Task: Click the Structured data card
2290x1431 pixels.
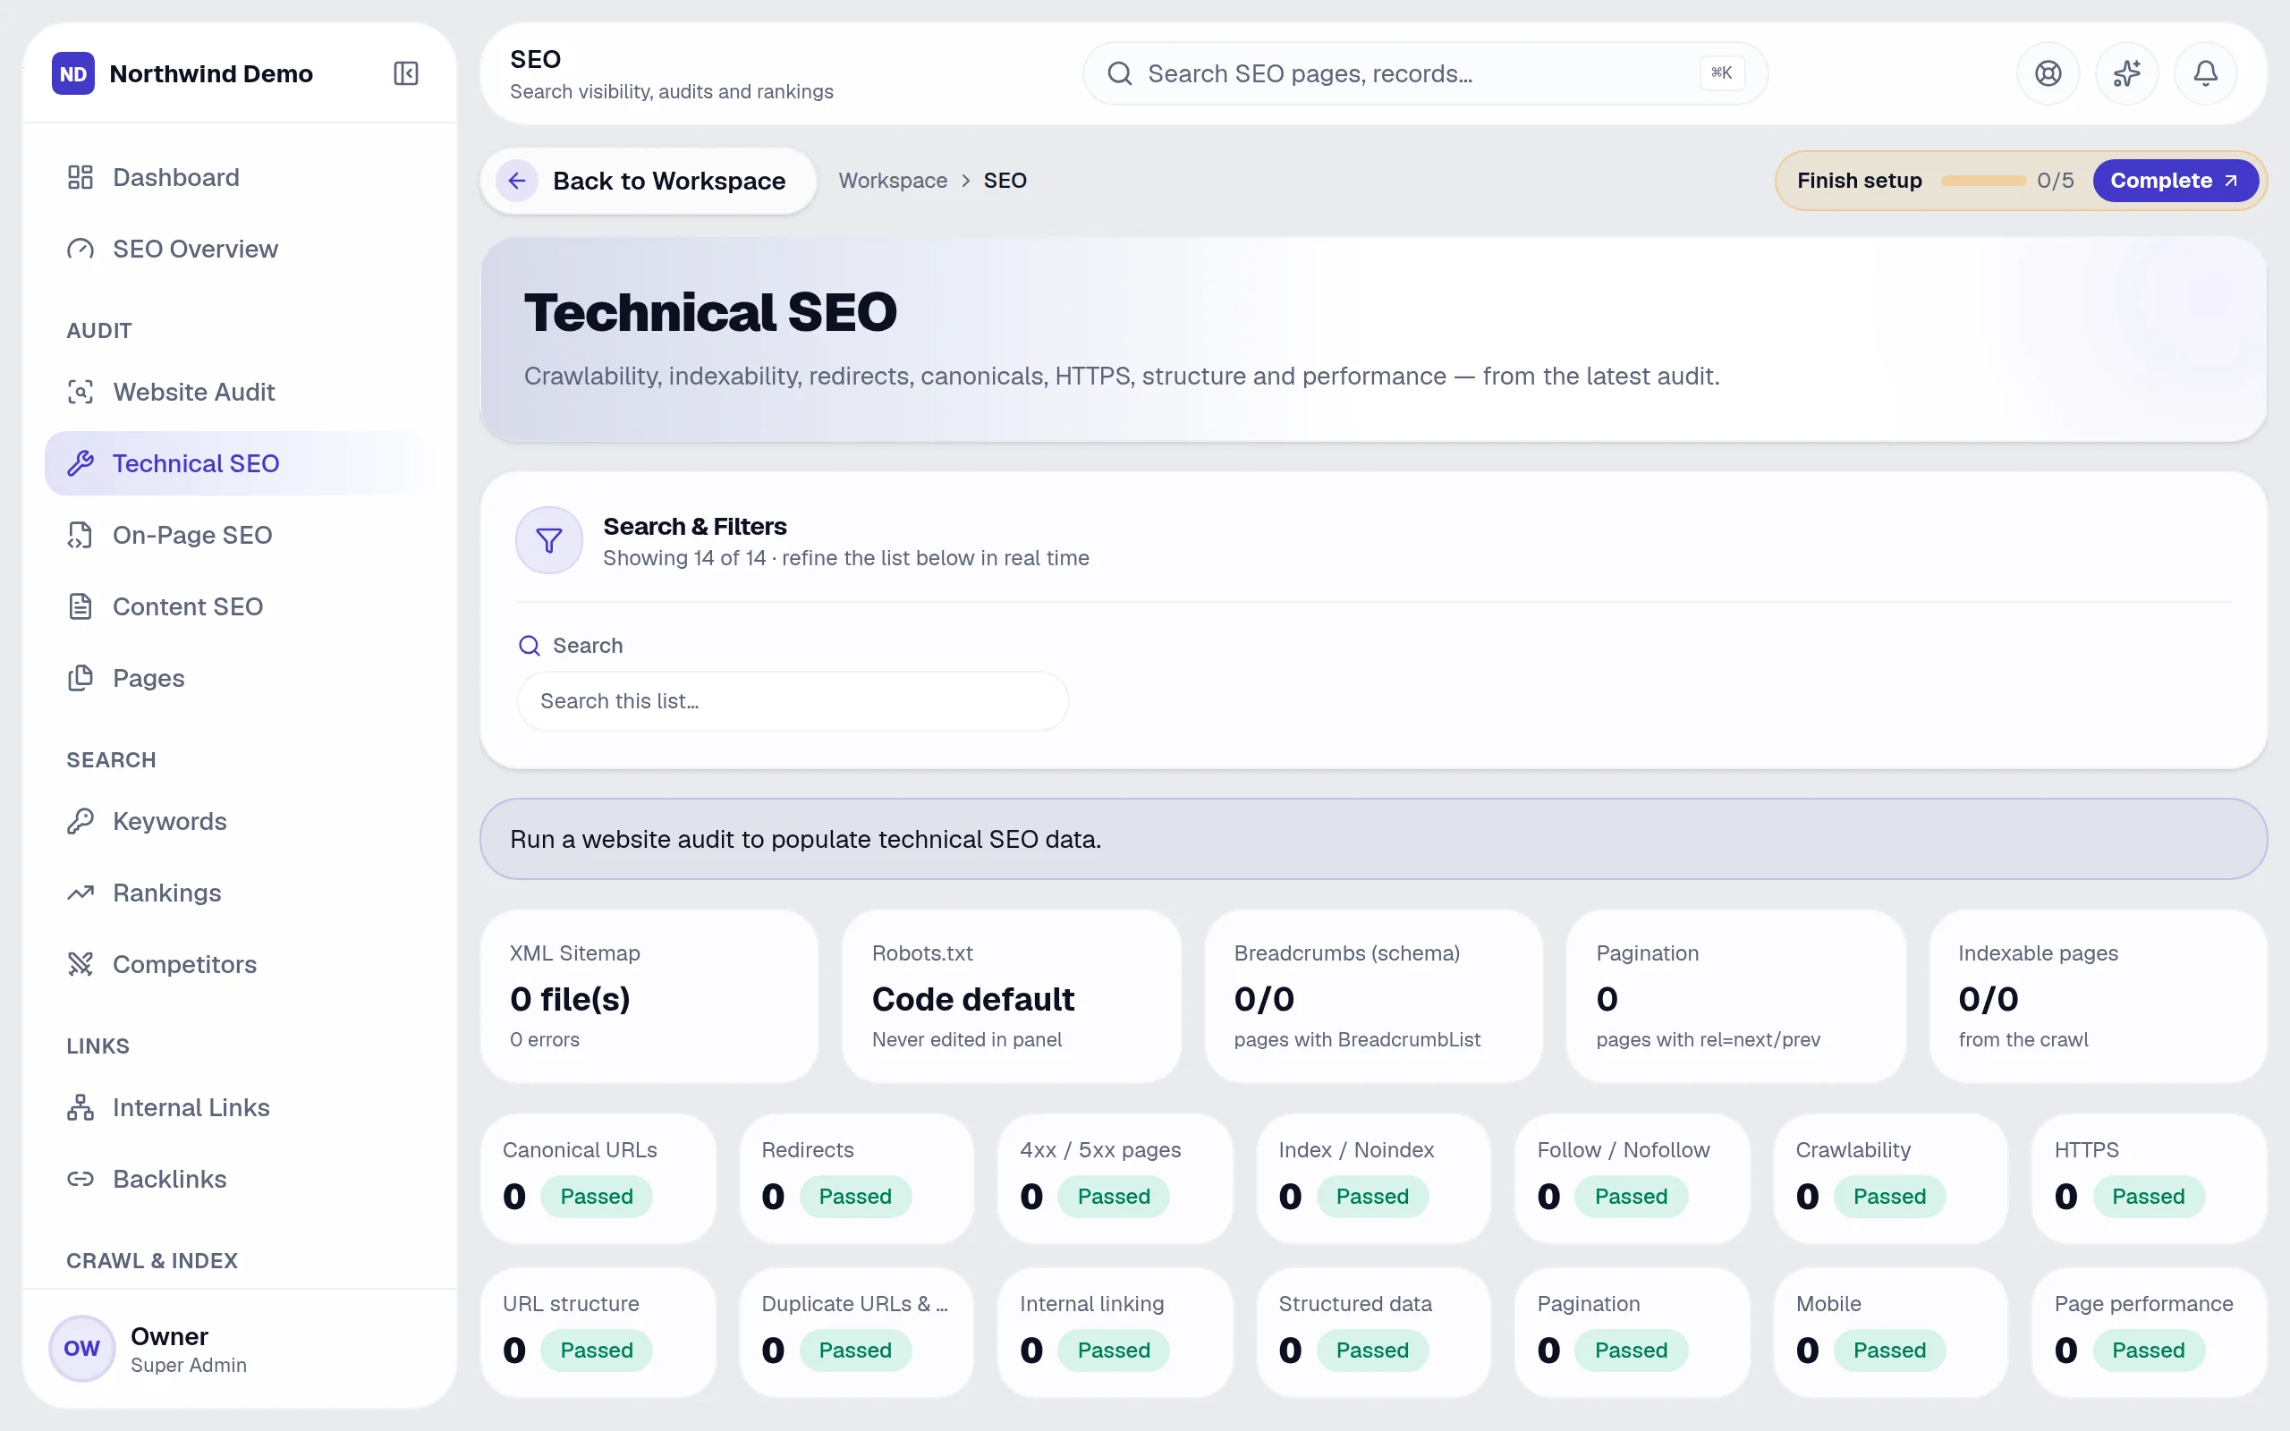Action: pyautogui.click(x=1373, y=1333)
